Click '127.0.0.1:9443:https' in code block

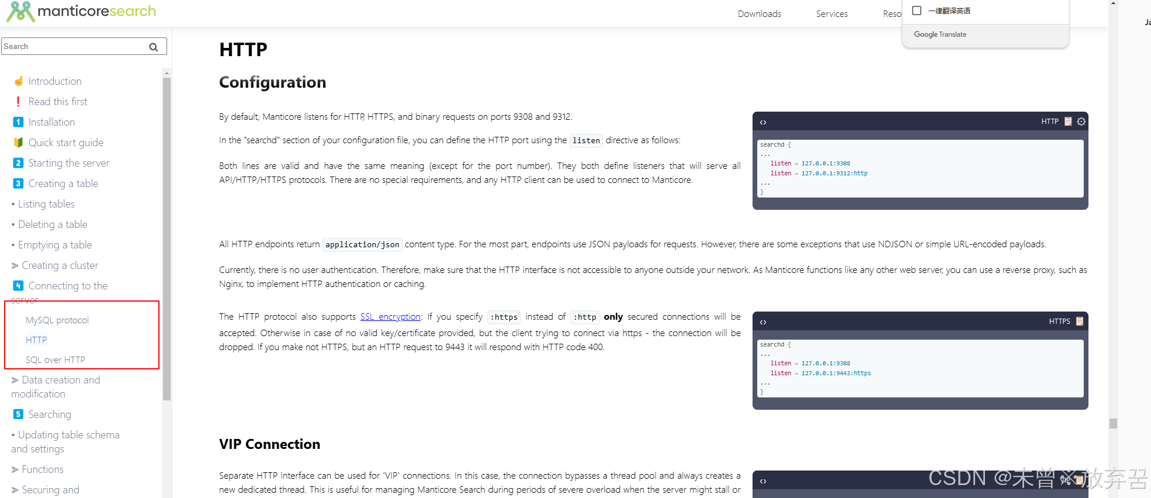click(836, 373)
